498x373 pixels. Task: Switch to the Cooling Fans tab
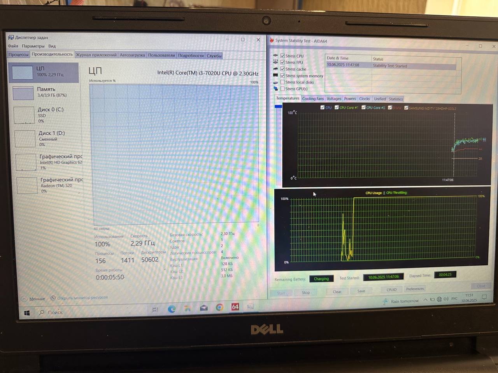[x=313, y=99]
